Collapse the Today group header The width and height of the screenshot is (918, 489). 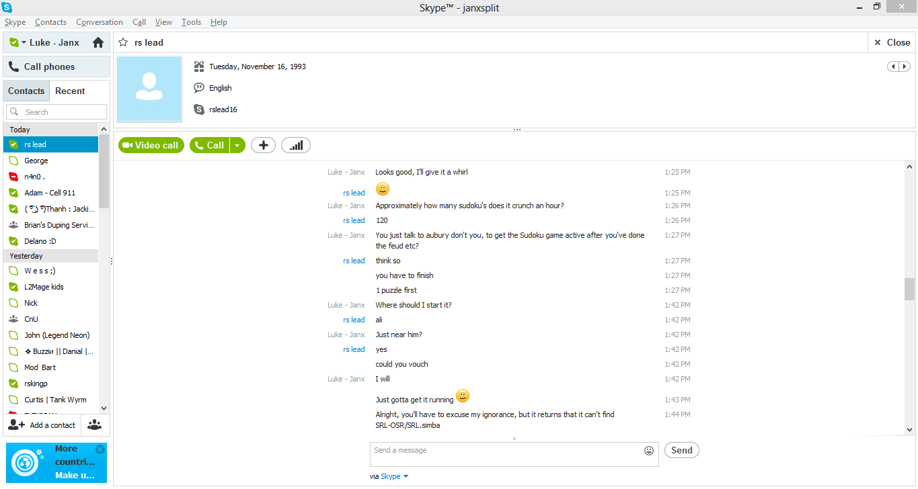point(51,130)
